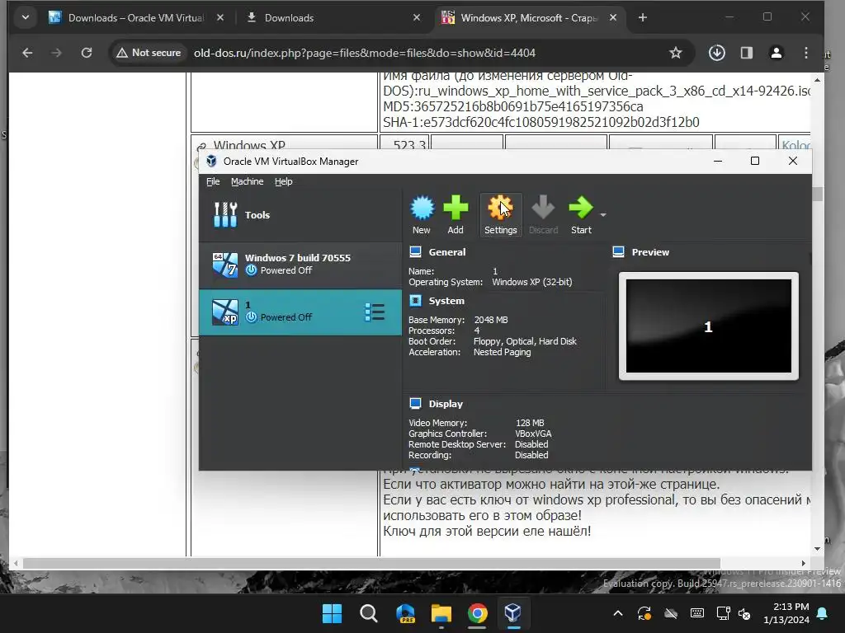
Task: Click the General section header
Action: pyautogui.click(x=446, y=252)
